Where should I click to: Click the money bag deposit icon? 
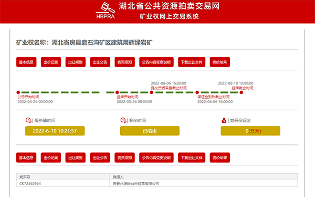(x=224, y=120)
